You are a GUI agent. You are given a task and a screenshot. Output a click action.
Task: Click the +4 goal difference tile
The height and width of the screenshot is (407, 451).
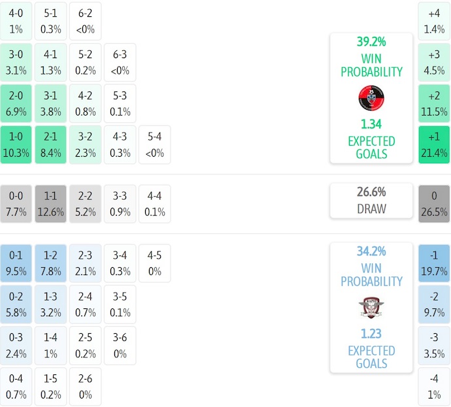434,20
